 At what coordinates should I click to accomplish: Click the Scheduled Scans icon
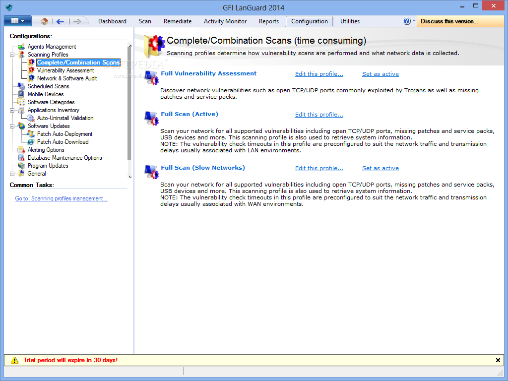[21, 86]
